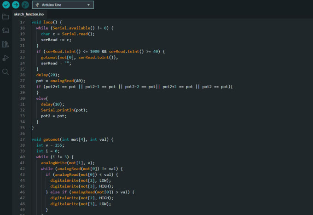Screen dimensions: 313x215
Task: Click the 'delay(10);' statement
Action: (x=52, y=104)
